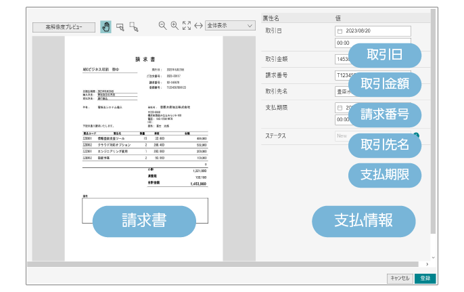The height and width of the screenshot is (292, 464).
Task: Click the 合計金額 row in the invoice
Action: [177, 183]
